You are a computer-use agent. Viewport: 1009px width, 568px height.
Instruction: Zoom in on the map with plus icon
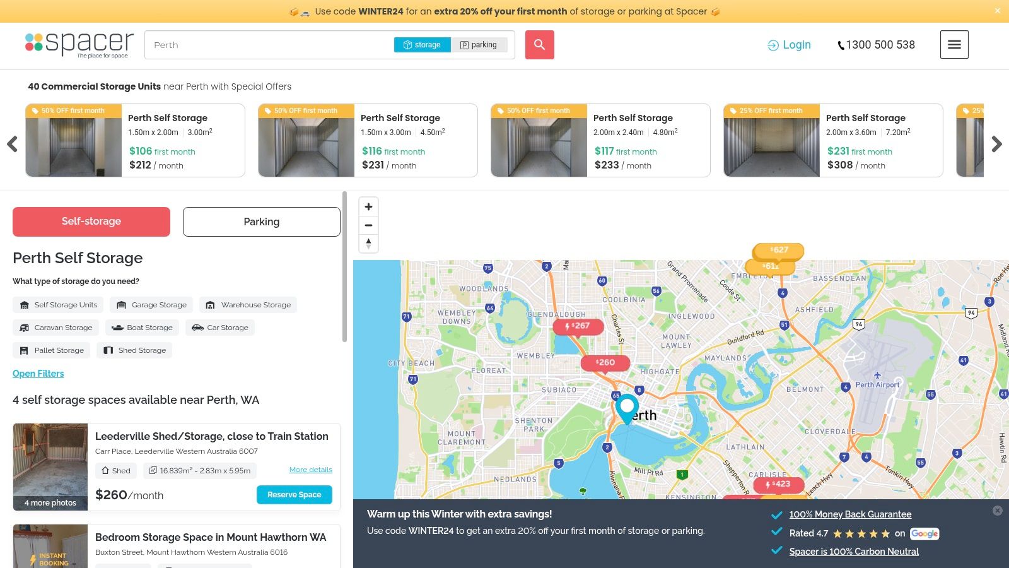click(368, 206)
